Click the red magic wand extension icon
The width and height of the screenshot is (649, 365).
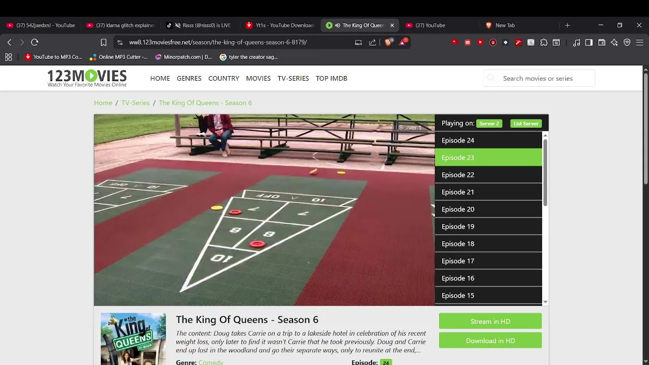pos(518,43)
